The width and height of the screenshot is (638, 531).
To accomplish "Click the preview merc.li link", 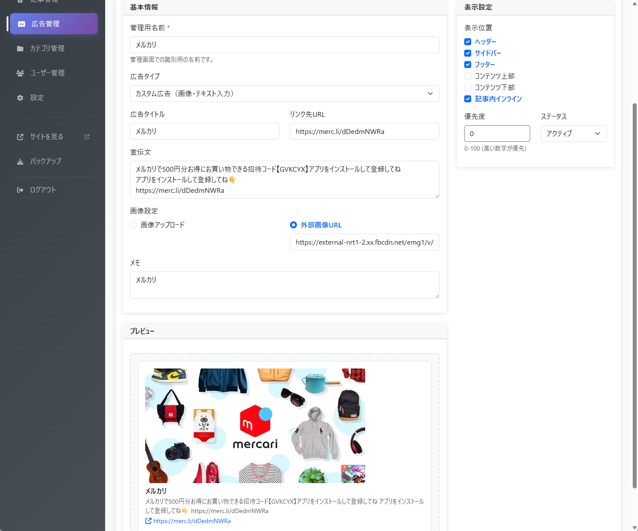I will coord(192,521).
